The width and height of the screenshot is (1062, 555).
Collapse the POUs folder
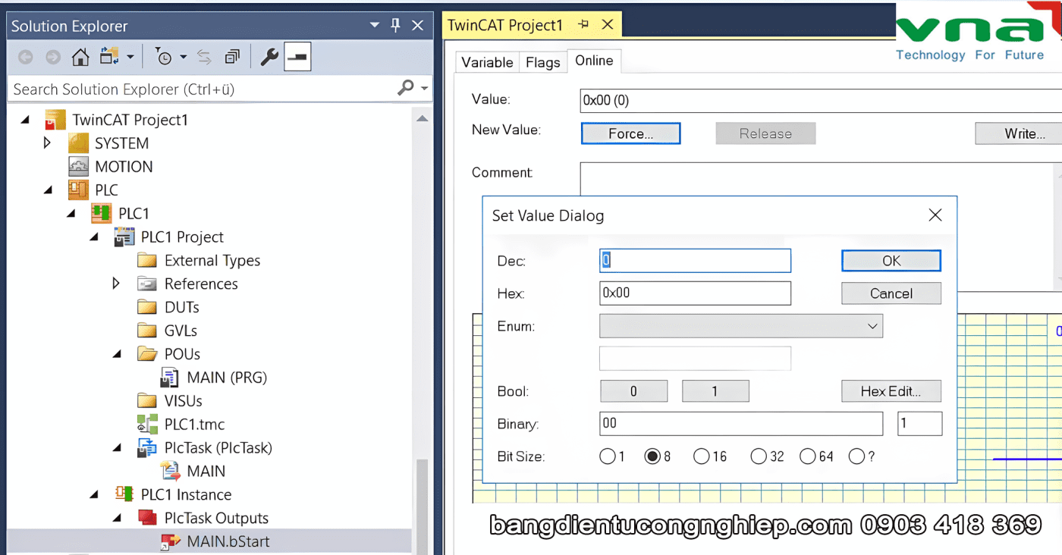117,354
